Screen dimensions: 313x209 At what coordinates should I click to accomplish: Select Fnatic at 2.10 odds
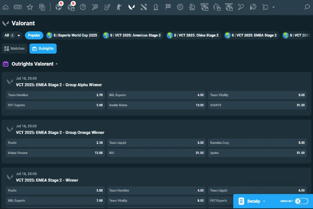click(55, 142)
